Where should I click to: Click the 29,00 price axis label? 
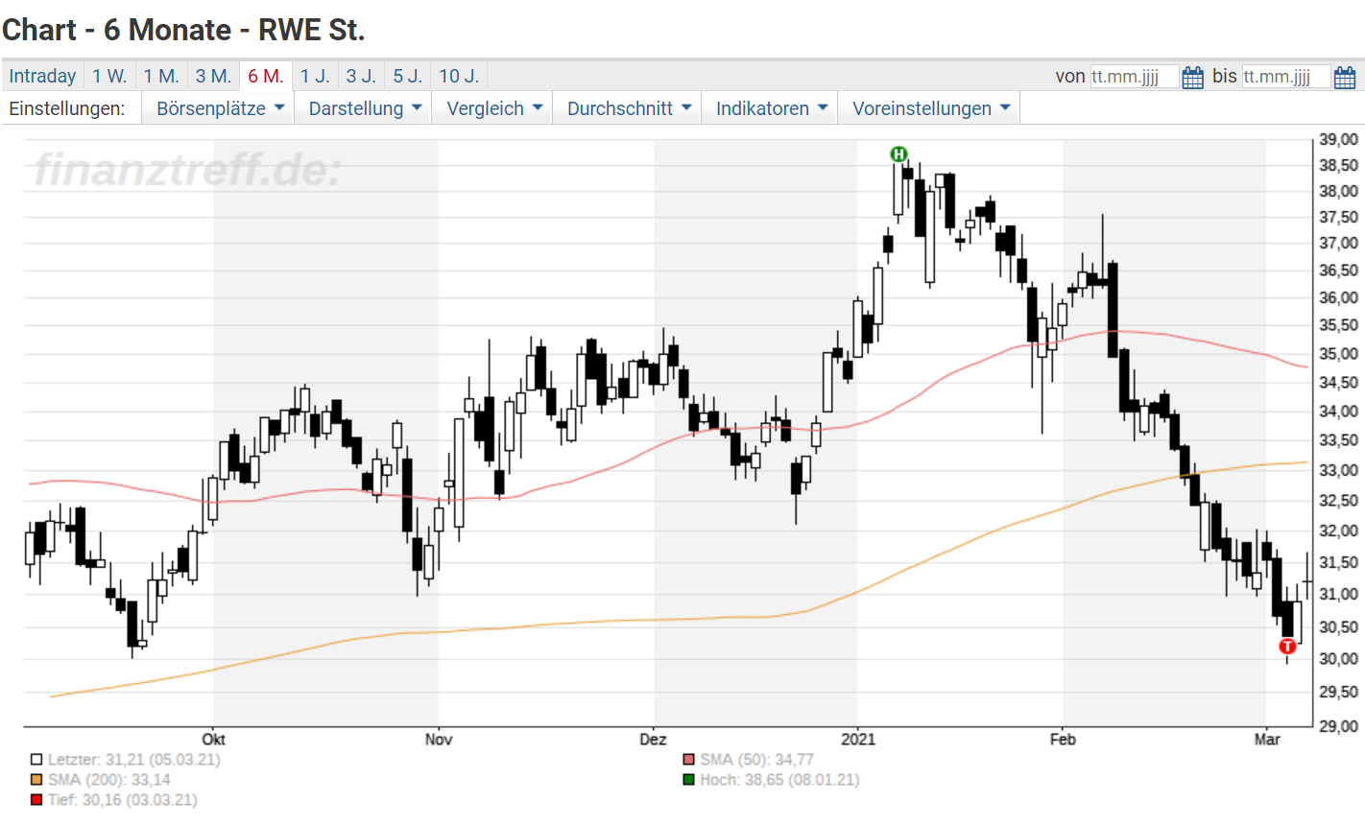(1338, 726)
